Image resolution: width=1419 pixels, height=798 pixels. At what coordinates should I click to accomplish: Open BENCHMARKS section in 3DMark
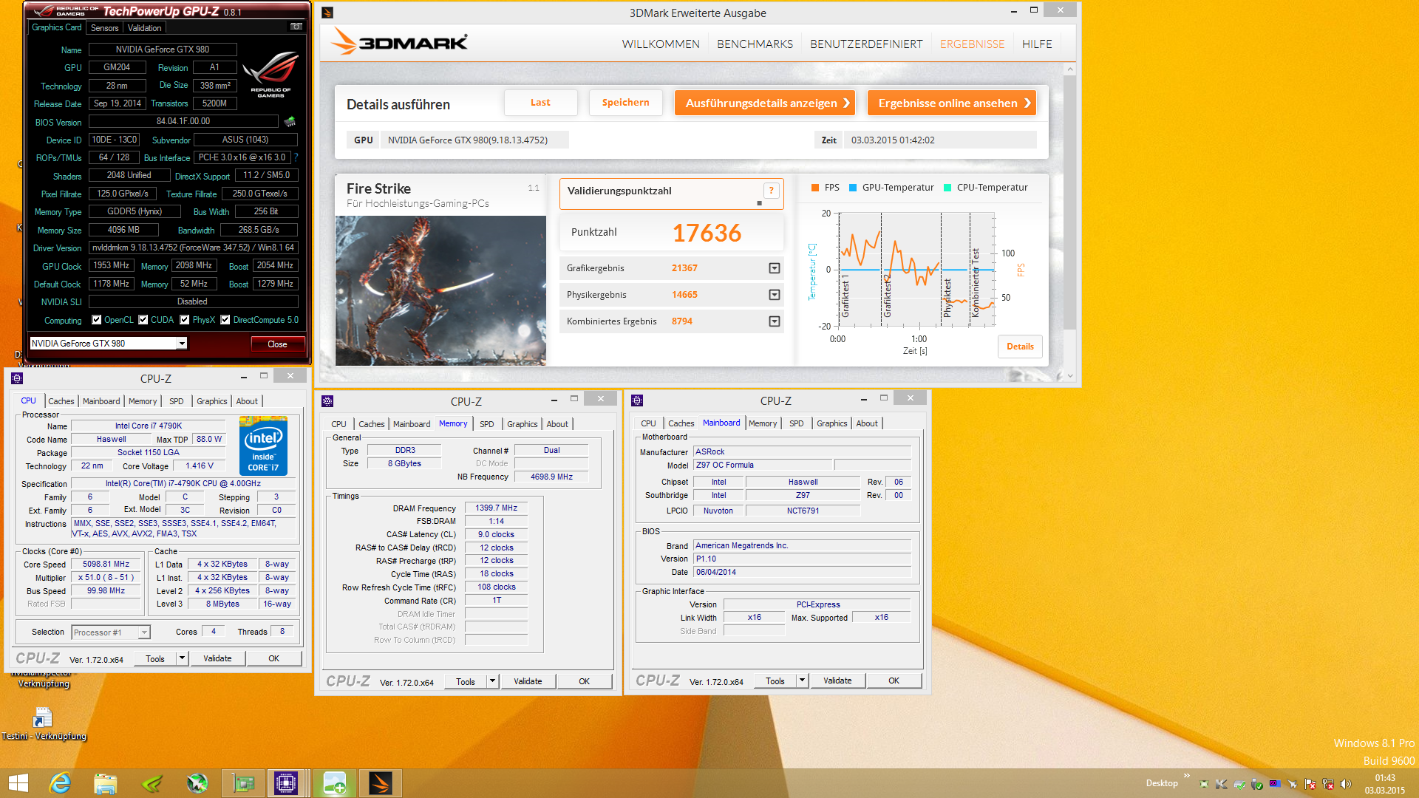point(755,44)
